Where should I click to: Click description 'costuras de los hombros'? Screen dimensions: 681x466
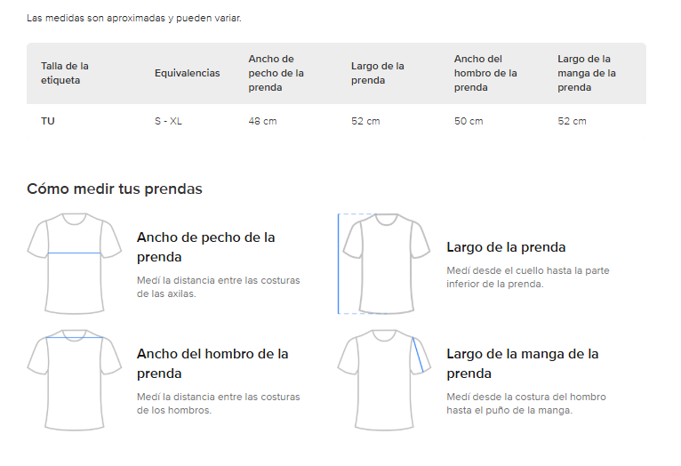218,404
